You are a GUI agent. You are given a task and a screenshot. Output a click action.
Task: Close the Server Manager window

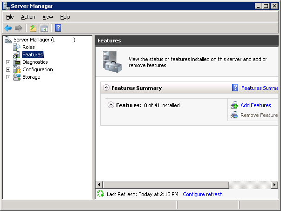pyautogui.click(x=274, y=6)
